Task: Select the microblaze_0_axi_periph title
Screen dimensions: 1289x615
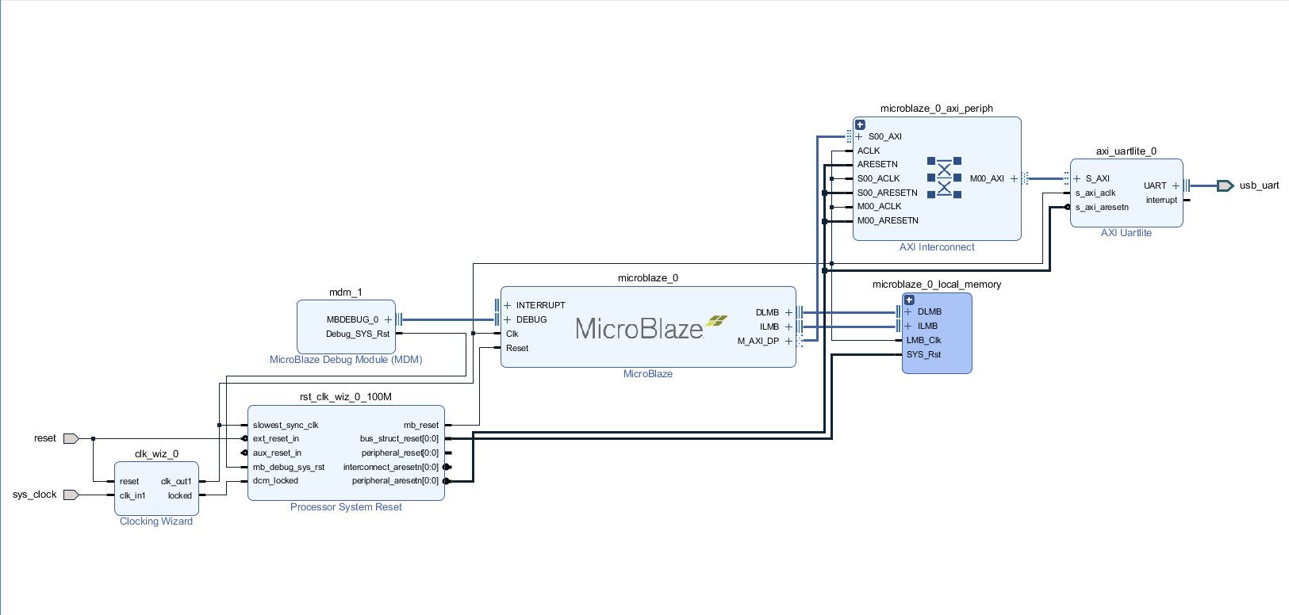Action: coord(937,109)
